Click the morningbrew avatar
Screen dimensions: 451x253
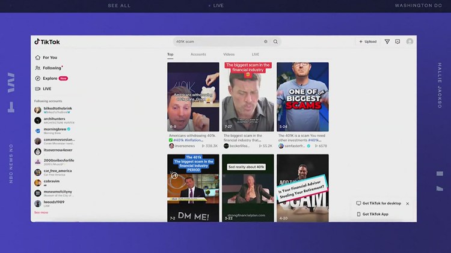click(x=38, y=131)
